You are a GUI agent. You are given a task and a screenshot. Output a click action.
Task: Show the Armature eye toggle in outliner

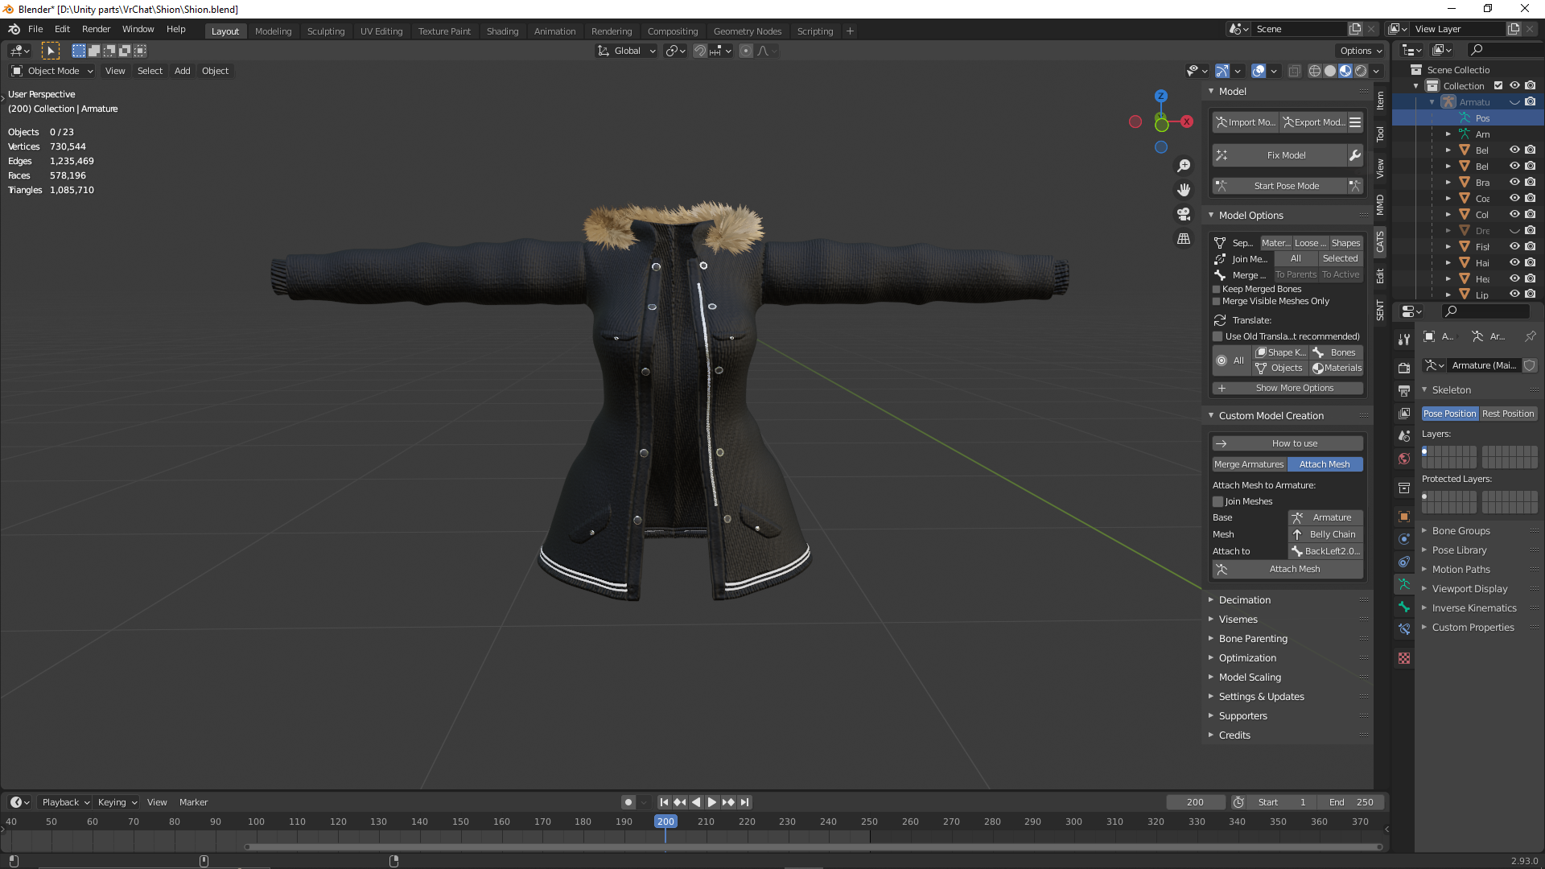tap(1514, 102)
